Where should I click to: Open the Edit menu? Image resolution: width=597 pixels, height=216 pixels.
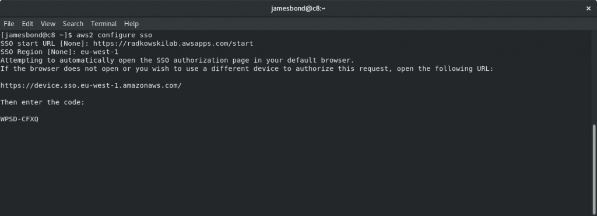(27, 23)
